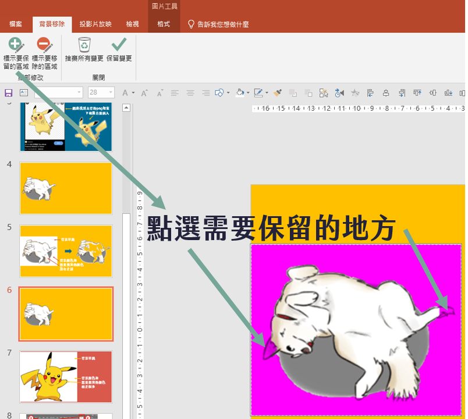This screenshot has height=419, width=468.
Task: Click the send backward icon
Action: (x=309, y=93)
